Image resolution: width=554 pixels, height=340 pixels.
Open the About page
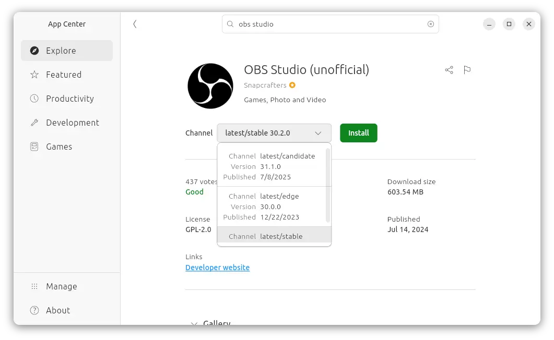pyautogui.click(x=67, y=310)
